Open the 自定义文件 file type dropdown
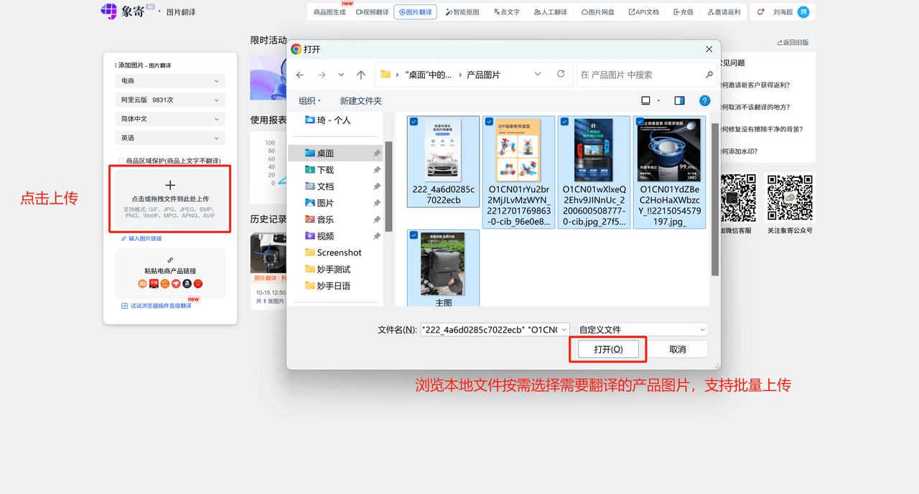 (x=641, y=329)
